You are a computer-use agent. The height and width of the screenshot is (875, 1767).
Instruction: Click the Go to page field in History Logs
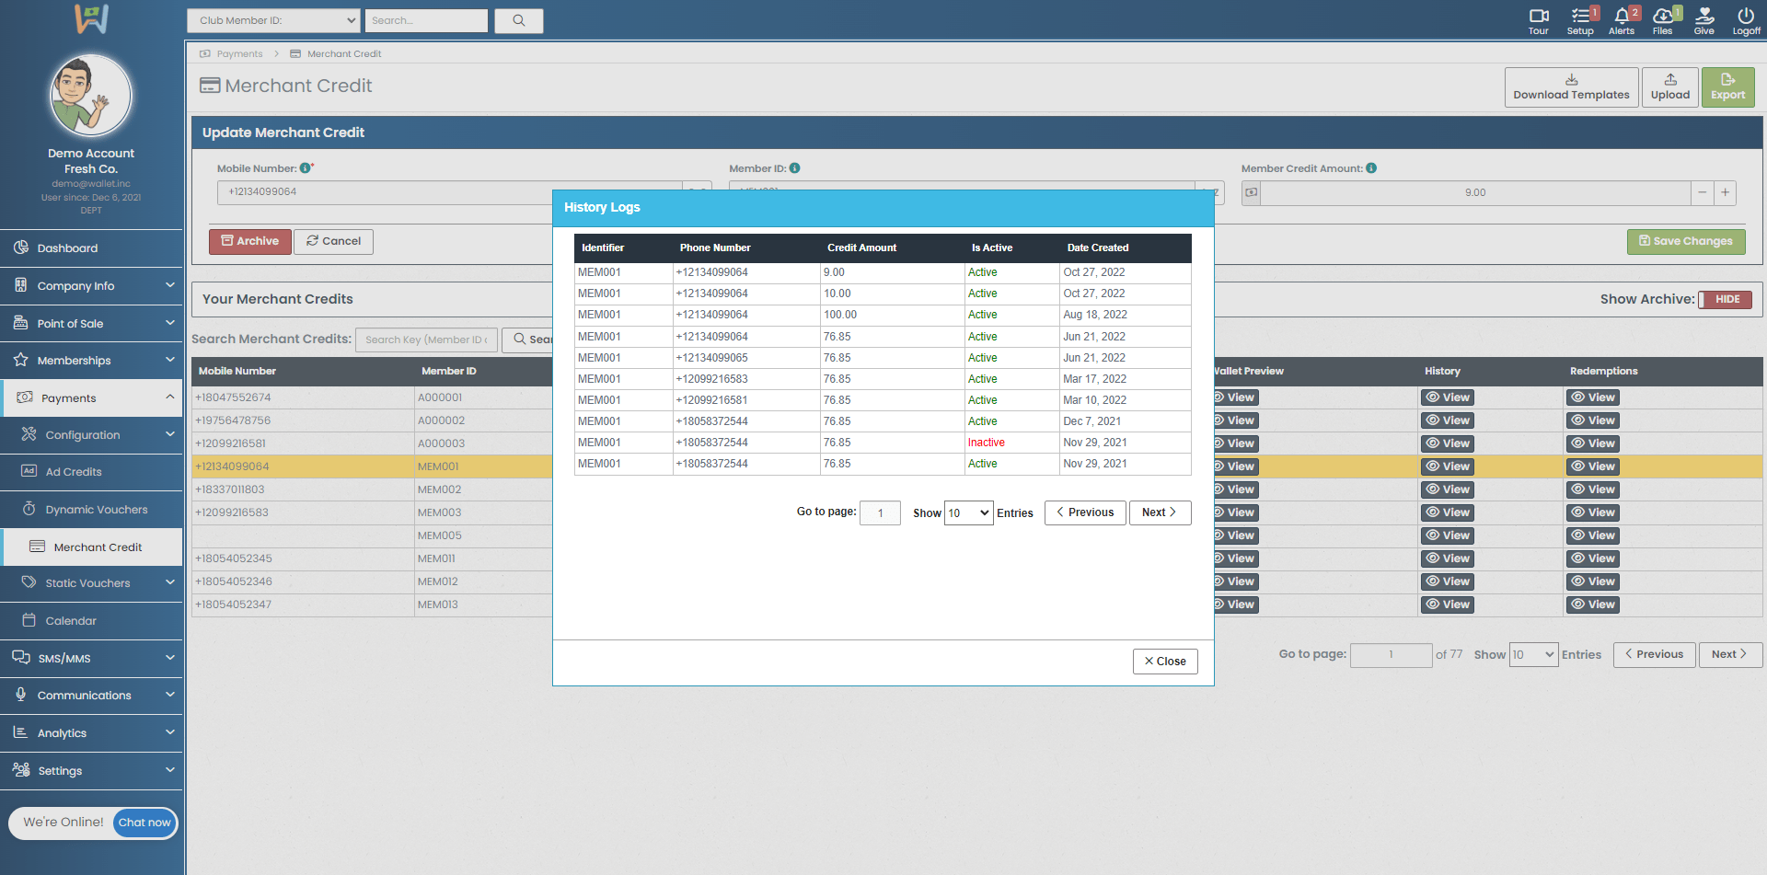(x=880, y=513)
